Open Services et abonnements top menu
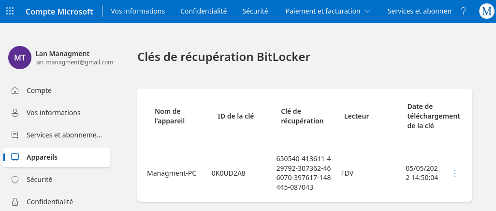This screenshot has width=496, height=211. [x=420, y=11]
